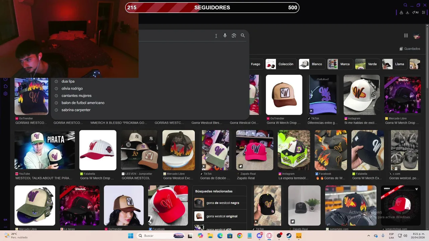
Task: Filter images by the Fuego chip
Action: pyautogui.click(x=255, y=64)
